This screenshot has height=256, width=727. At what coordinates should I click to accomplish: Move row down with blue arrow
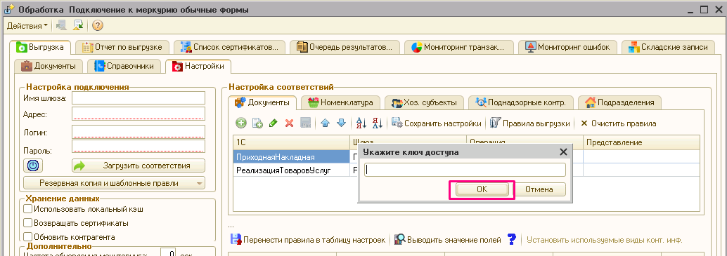point(341,123)
